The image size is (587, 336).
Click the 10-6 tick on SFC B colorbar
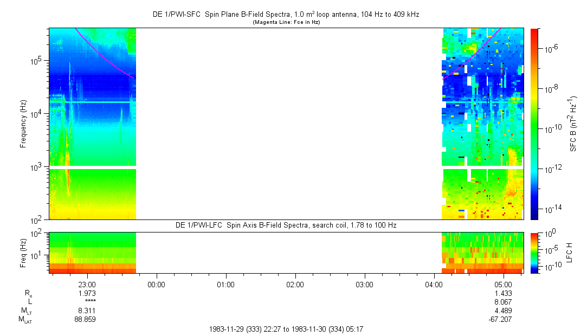550,48
